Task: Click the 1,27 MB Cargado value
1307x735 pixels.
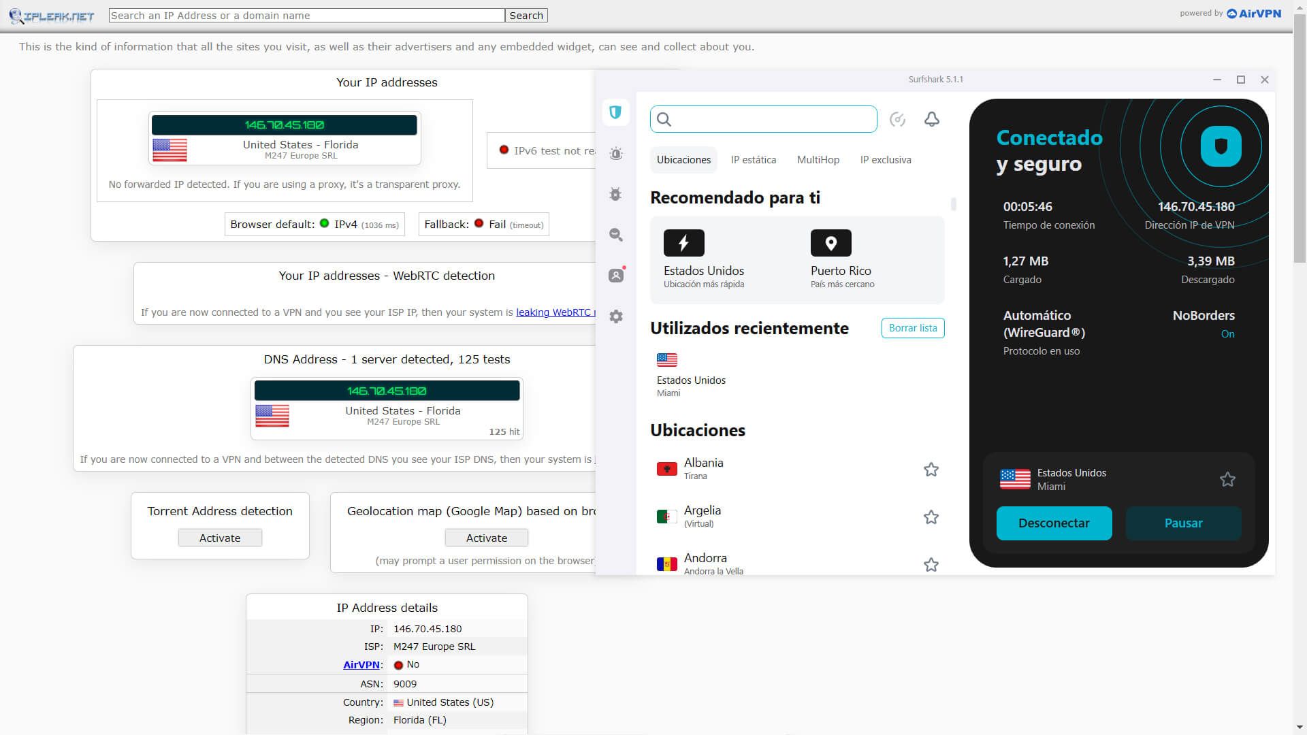Action: point(1026,261)
